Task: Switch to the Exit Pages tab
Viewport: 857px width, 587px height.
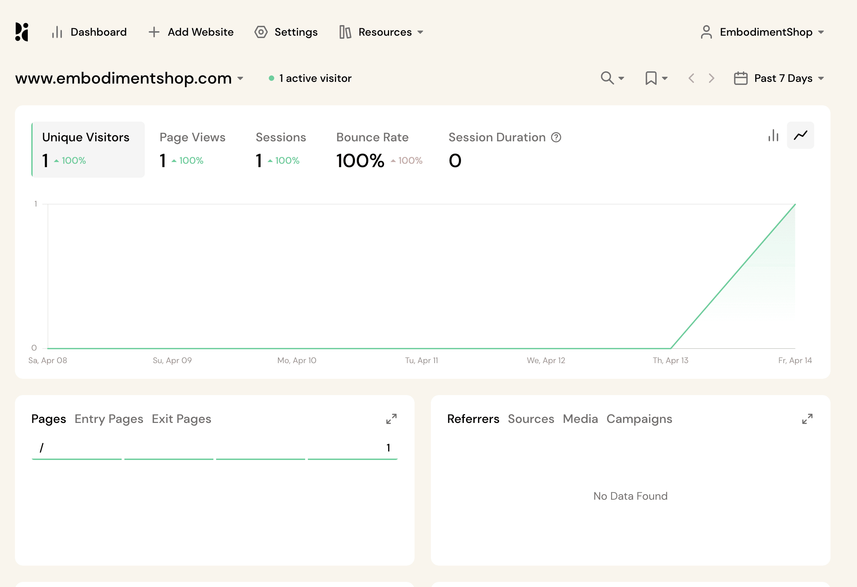Action: pos(181,419)
